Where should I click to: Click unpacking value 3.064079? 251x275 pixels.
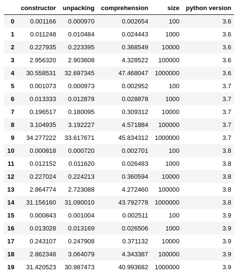tap(81, 254)
